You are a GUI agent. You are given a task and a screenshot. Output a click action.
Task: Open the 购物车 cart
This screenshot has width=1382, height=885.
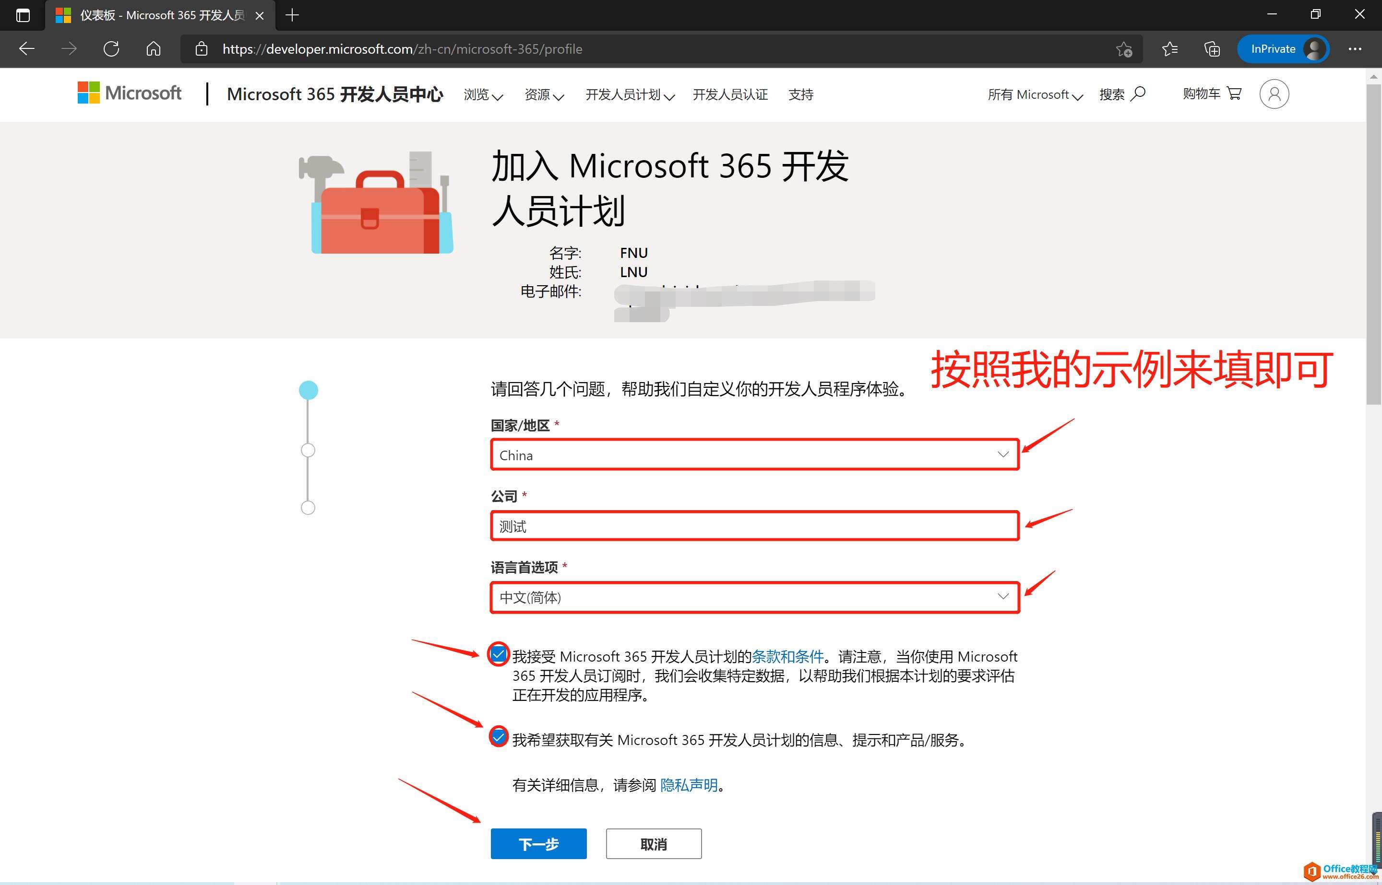pyautogui.click(x=1212, y=93)
